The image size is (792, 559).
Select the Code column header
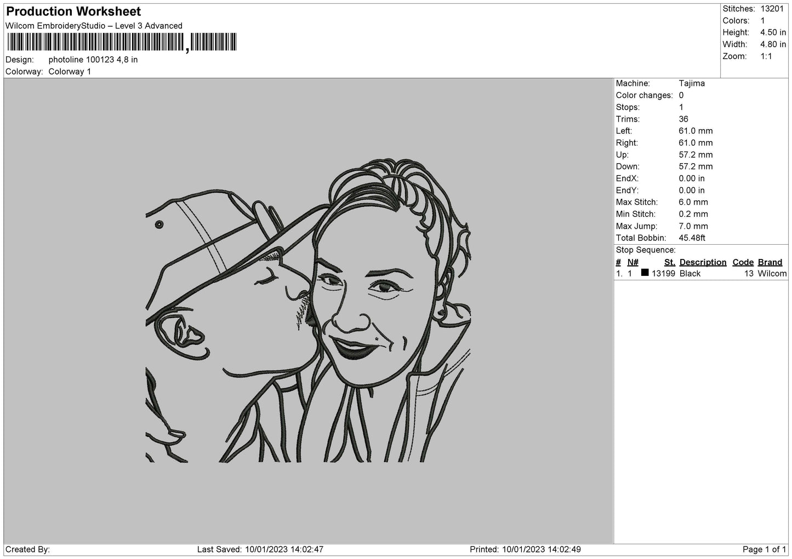(743, 262)
